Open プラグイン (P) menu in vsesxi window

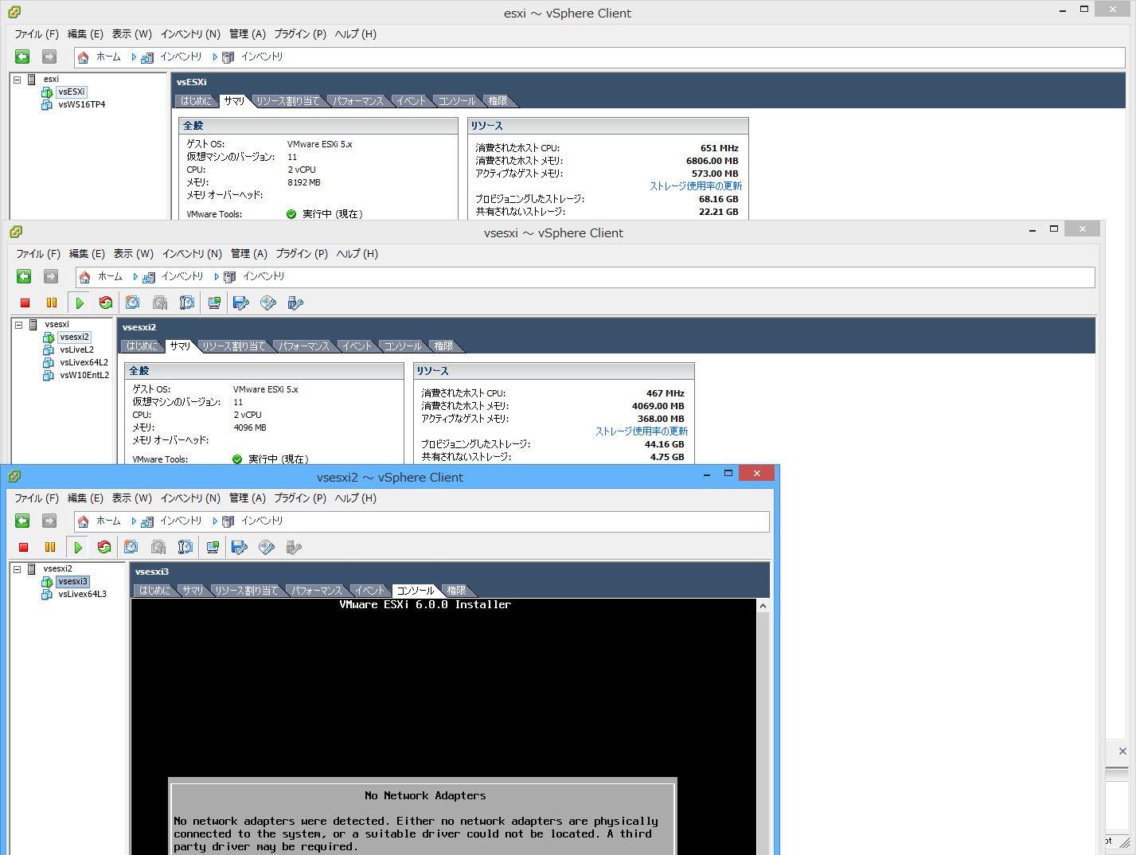302,254
